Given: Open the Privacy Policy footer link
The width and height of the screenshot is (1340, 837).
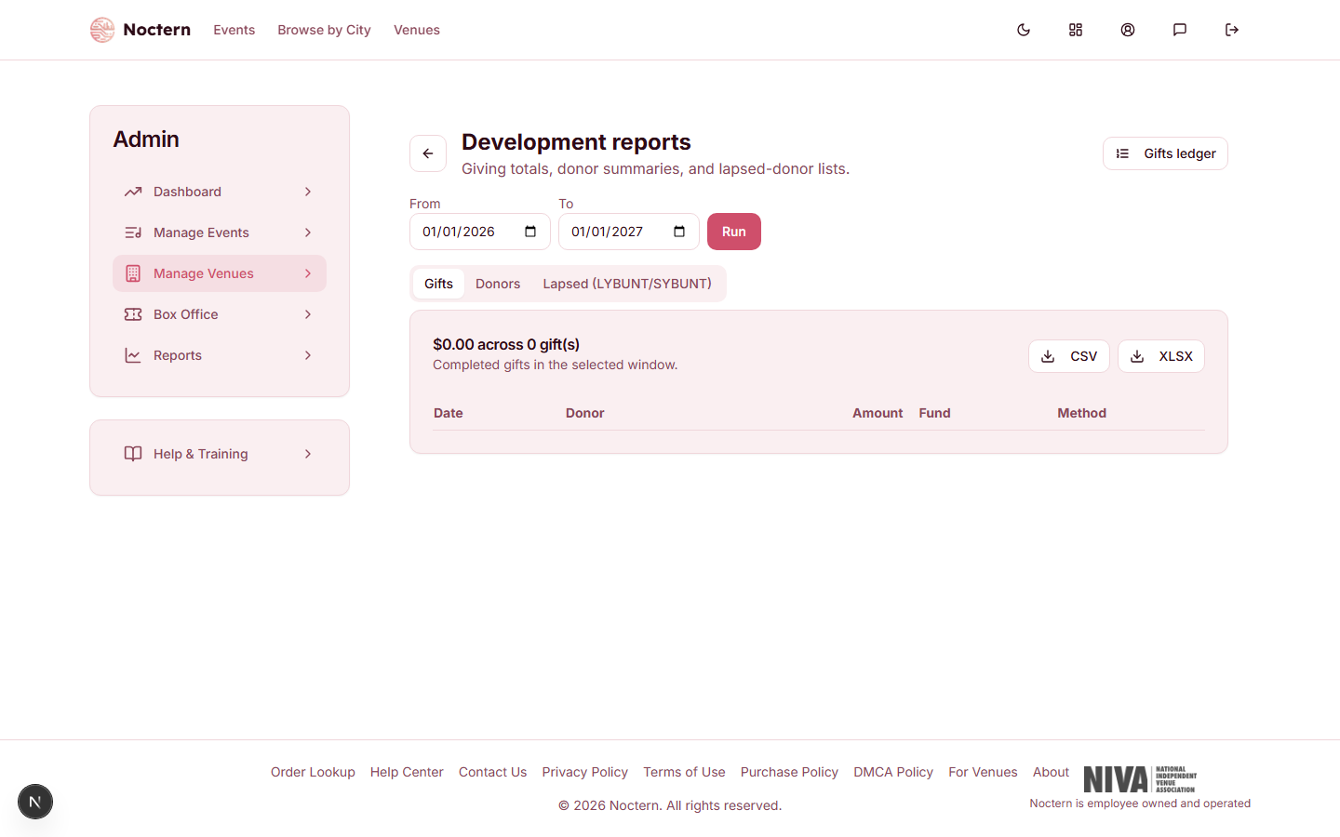Looking at the screenshot, I should pyautogui.click(x=584, y=772).
